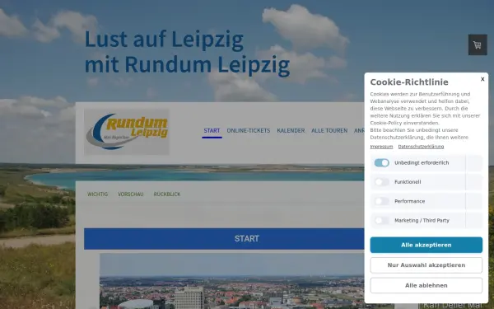Click Nur Auswahl akzeptieren button
The height and width of the screenshot is (309, 494).
426,265
